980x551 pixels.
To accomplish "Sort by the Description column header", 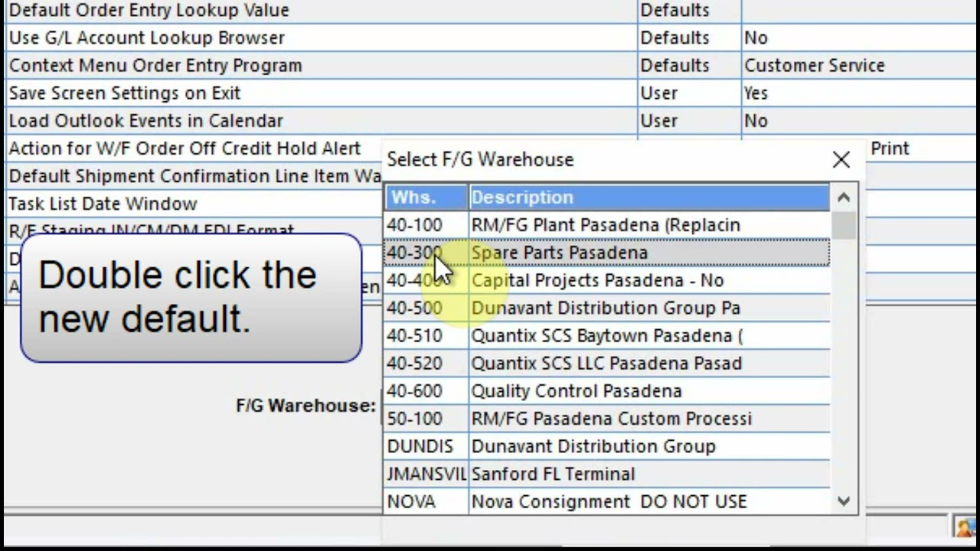I will (649, 197).
